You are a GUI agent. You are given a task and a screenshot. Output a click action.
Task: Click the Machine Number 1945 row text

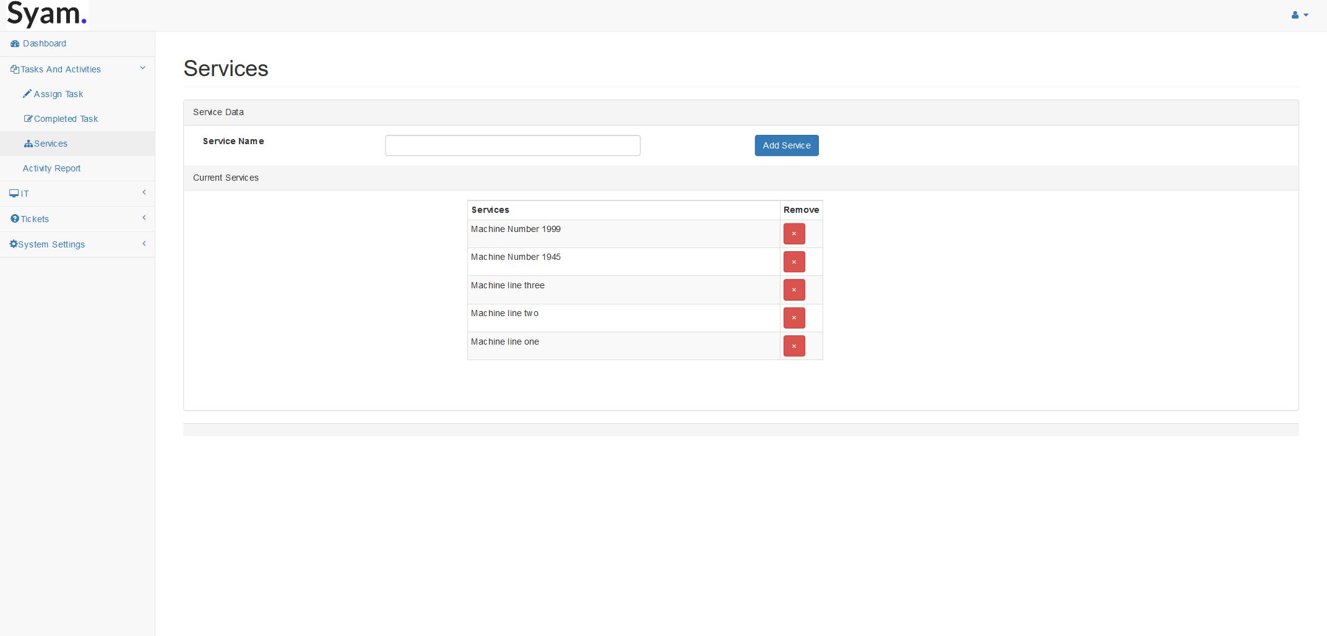(516, 257)
